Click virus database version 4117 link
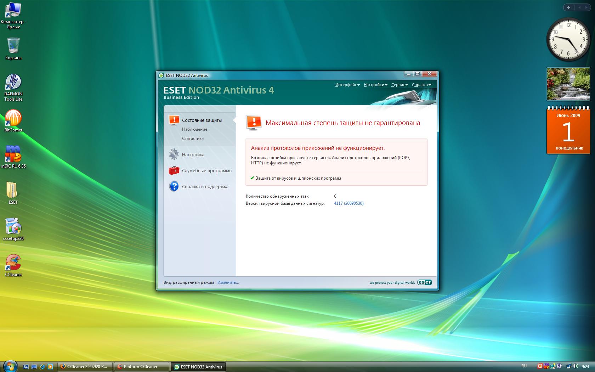595x372 pixels. (349, 203)
